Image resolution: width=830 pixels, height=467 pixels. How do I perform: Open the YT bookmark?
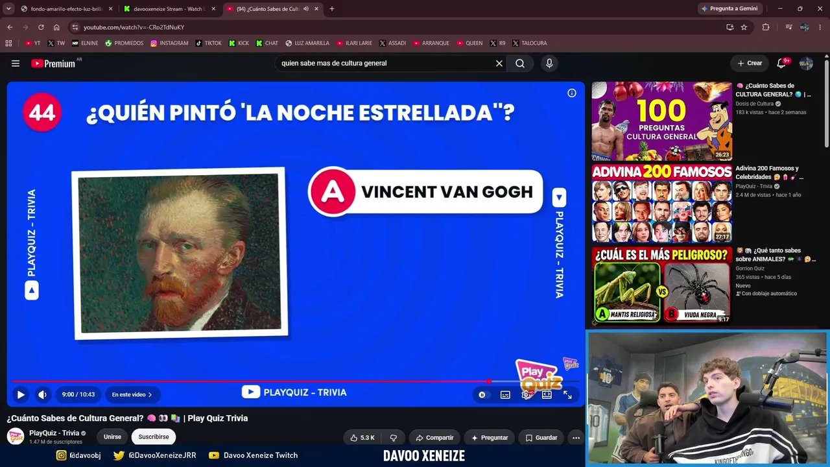coord(32,43)
